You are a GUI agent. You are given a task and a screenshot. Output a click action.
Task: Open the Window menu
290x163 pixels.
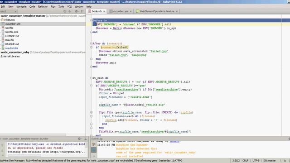[79, 6]
